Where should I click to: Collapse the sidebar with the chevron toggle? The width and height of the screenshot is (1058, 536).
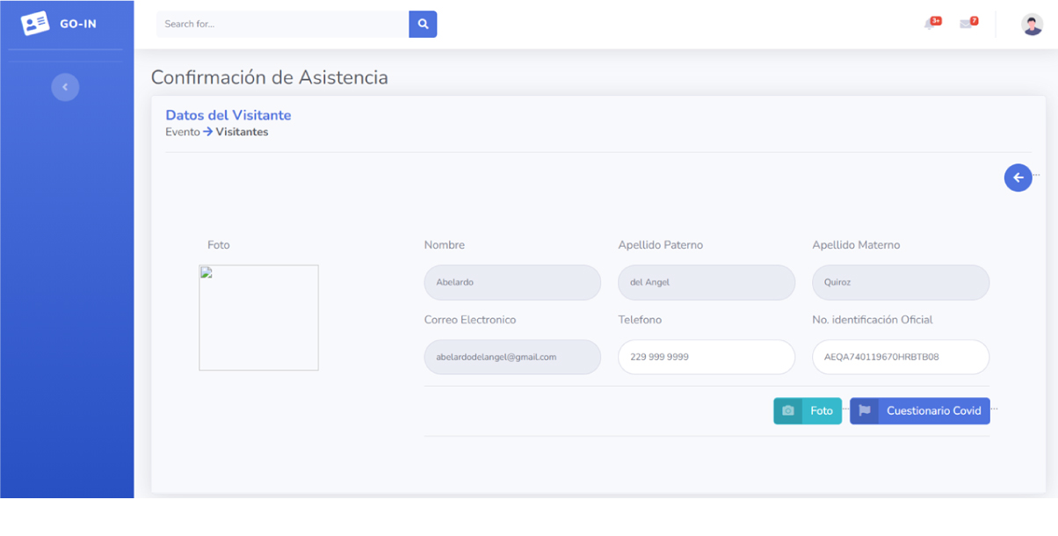(65, 87)
